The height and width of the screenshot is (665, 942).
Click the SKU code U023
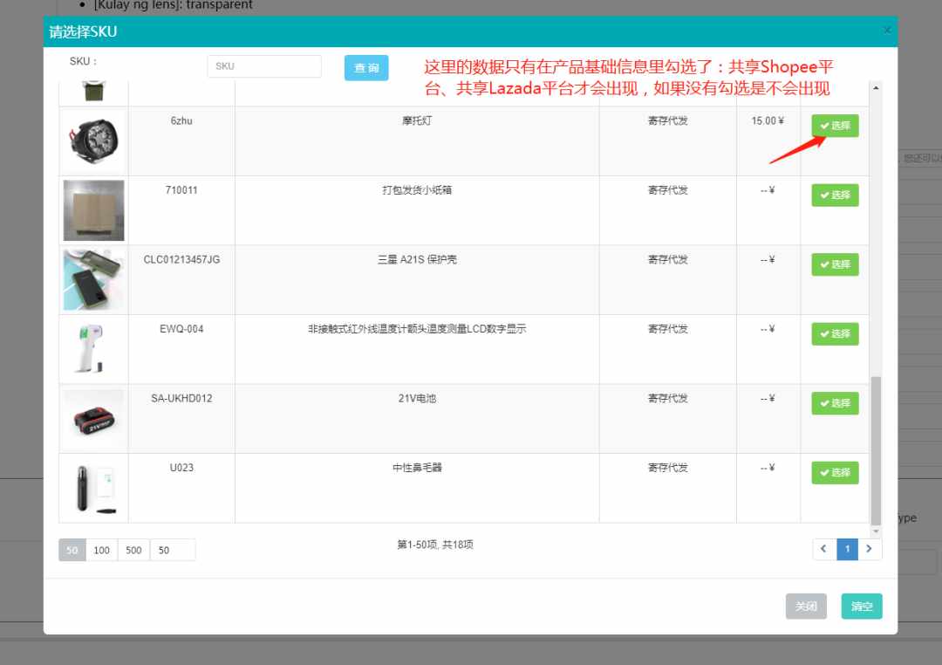[x=181, y=468]
